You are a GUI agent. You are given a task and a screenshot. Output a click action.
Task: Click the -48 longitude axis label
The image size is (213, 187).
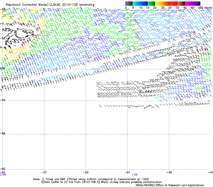tap(169, 172)
